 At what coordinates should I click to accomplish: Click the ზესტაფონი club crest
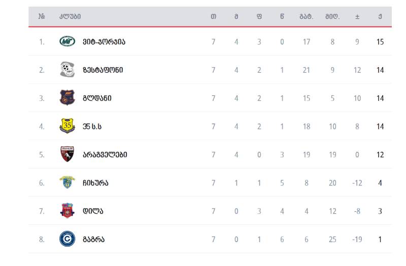pos(67,70)
